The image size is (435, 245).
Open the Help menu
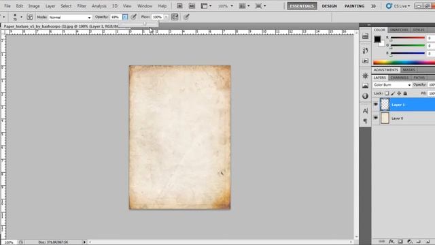click(x=162, y=6)
